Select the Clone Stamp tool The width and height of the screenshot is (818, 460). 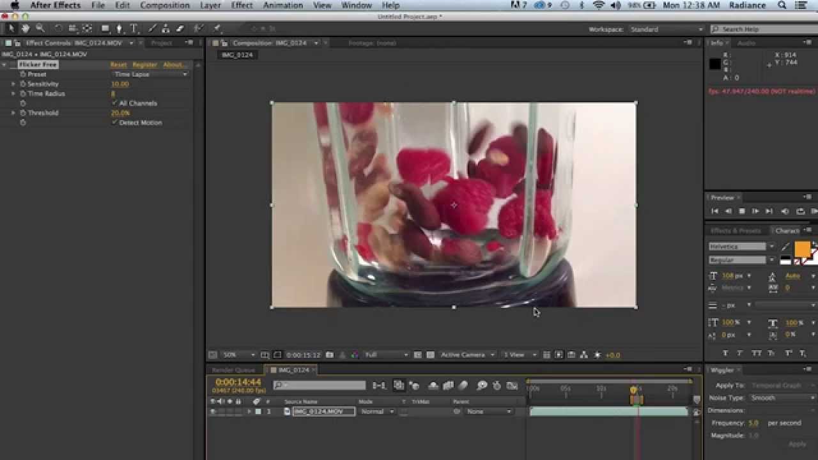(166, 29)
